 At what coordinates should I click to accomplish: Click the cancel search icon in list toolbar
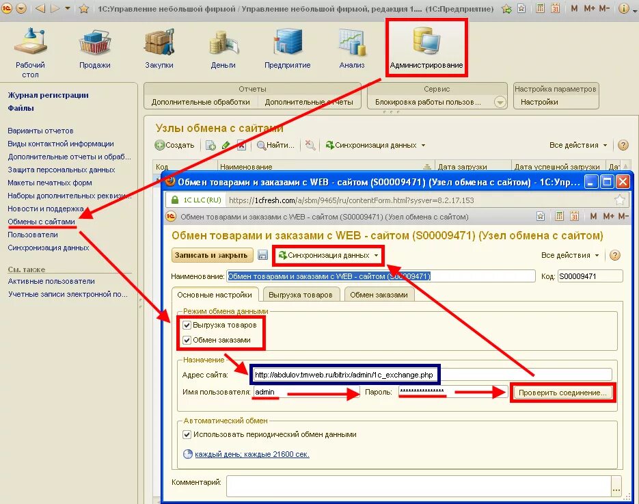pos(310,145)
